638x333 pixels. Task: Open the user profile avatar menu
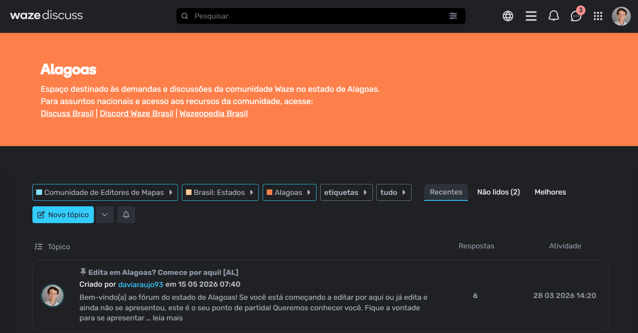tap(621, 16)
